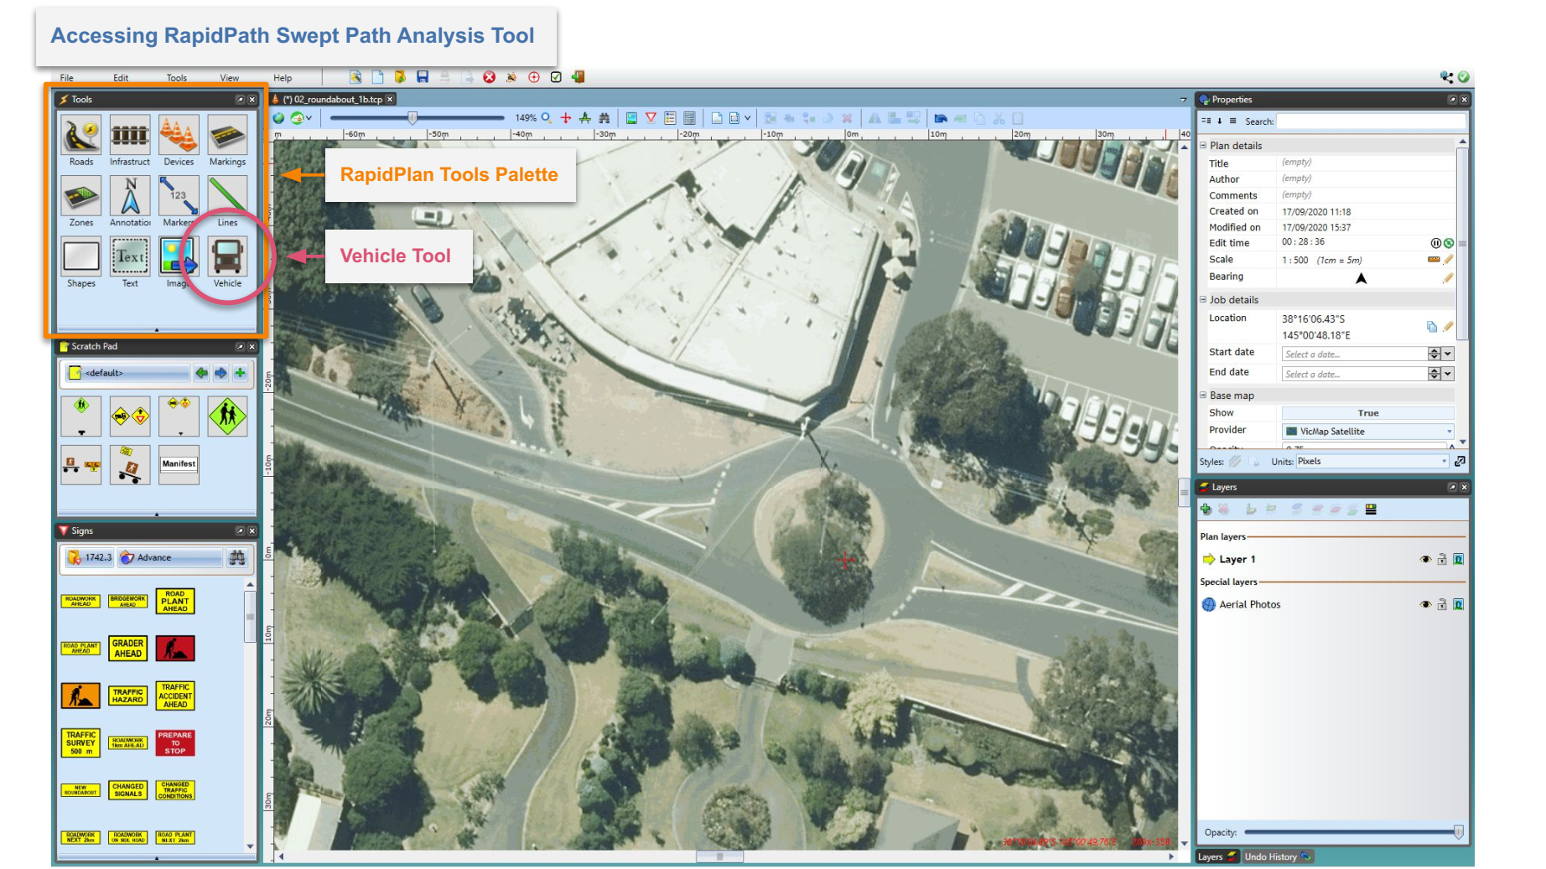Click the binoculars find icon on canvas toolbar

604,118
